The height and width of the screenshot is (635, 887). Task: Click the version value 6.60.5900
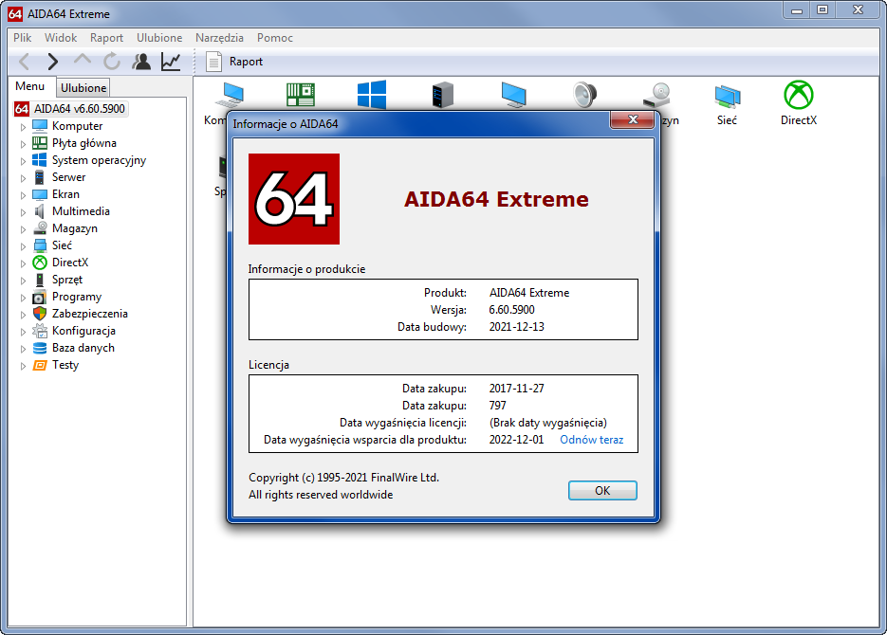[x=512, y=310]
